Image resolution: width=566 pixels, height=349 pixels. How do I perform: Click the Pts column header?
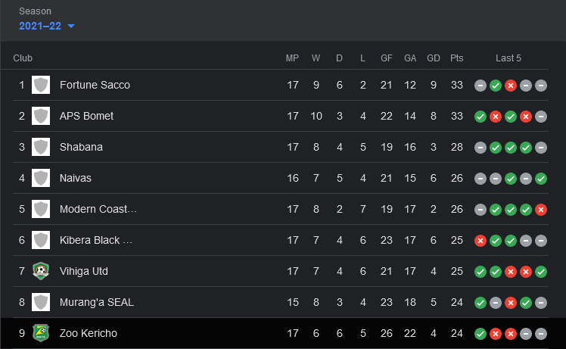[456, 58]
